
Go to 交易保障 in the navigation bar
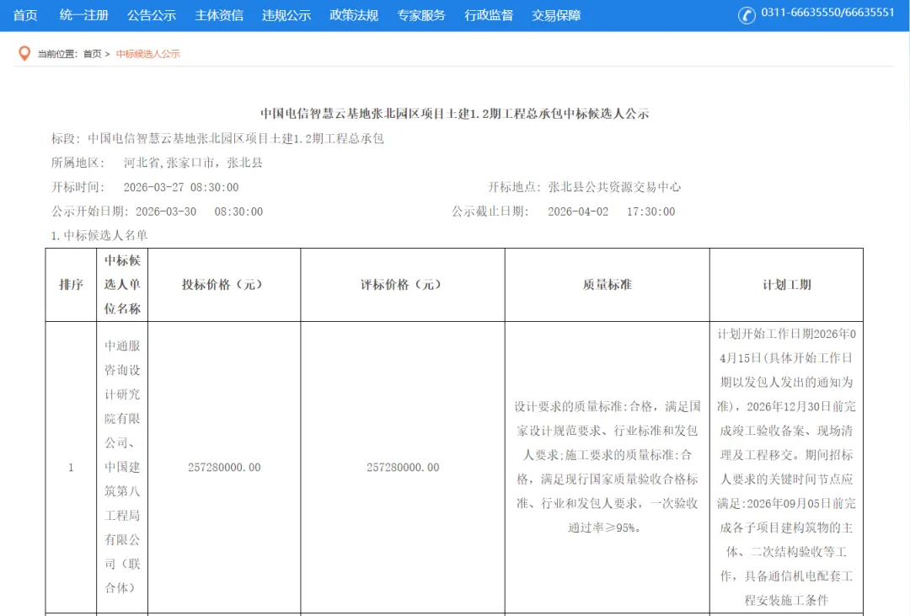click(556, 15)
